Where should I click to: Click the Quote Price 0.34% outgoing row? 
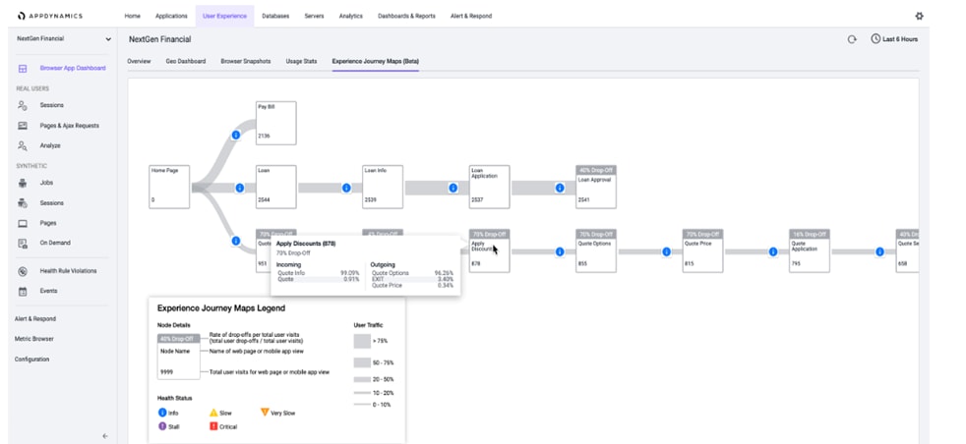click(x=412, y=285)
